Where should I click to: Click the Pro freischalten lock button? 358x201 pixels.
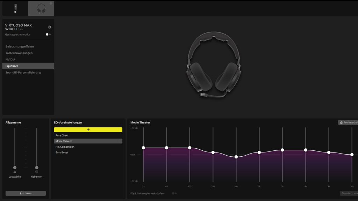point(348,122)
